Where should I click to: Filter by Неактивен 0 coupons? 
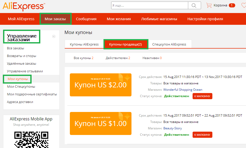pos(152,58)
